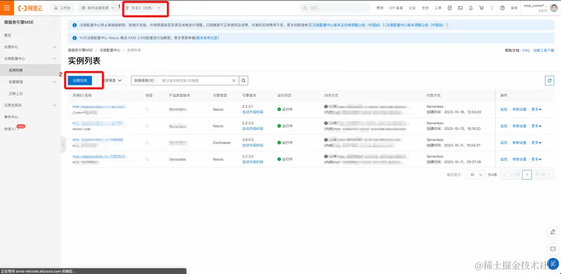Screen dimensions: 561x274
Task: Click the 诊断工具下载 link
Action: click(x=543, y=51)
